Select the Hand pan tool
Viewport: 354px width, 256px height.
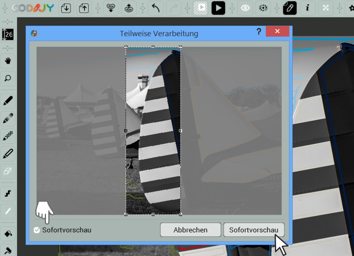(x=8, y=61)
